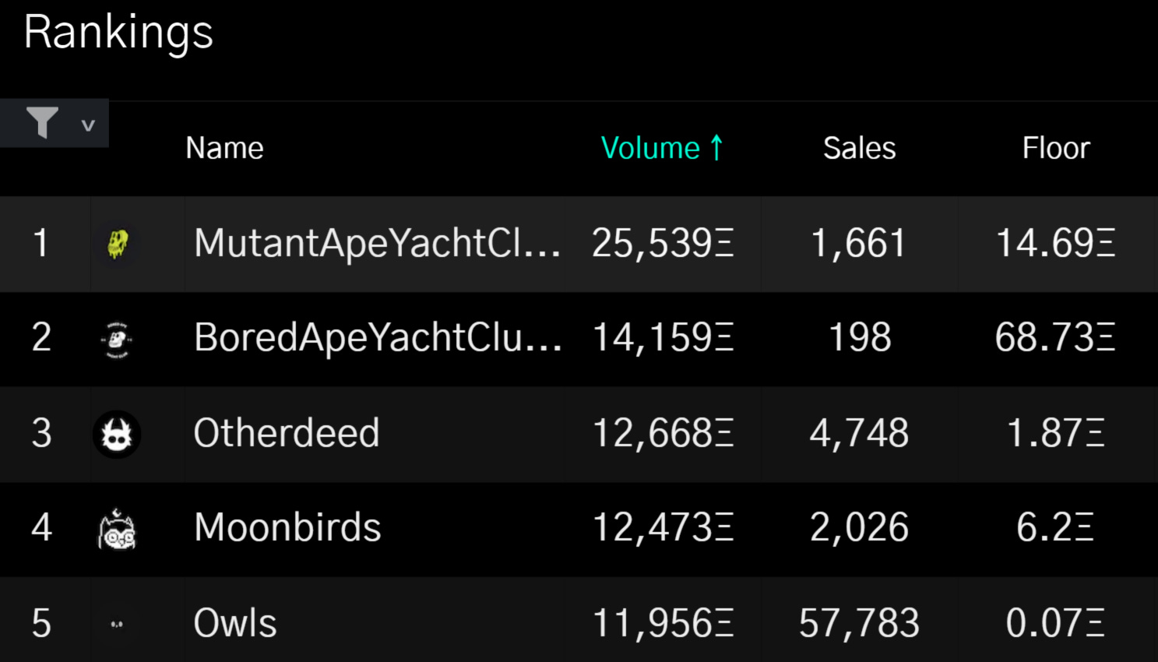Click the MutantApeYachtClub collection icon

pos(118,244)
